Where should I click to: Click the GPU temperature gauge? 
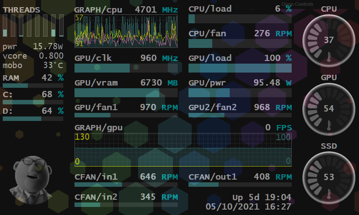coord(328,108)
